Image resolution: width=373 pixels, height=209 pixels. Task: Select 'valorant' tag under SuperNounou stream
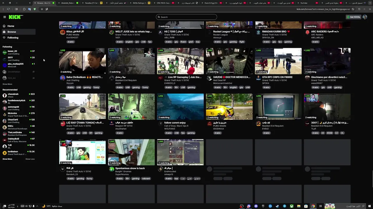click(x=146, y=179)
